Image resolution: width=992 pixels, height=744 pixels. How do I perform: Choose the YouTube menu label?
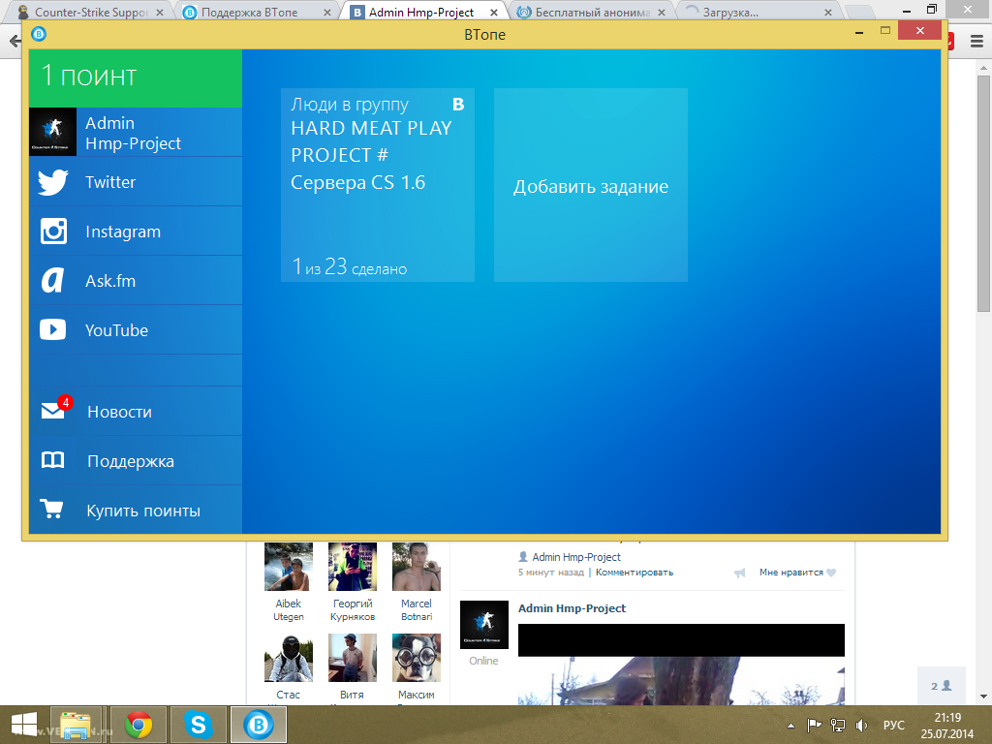(x=117, y=330)
